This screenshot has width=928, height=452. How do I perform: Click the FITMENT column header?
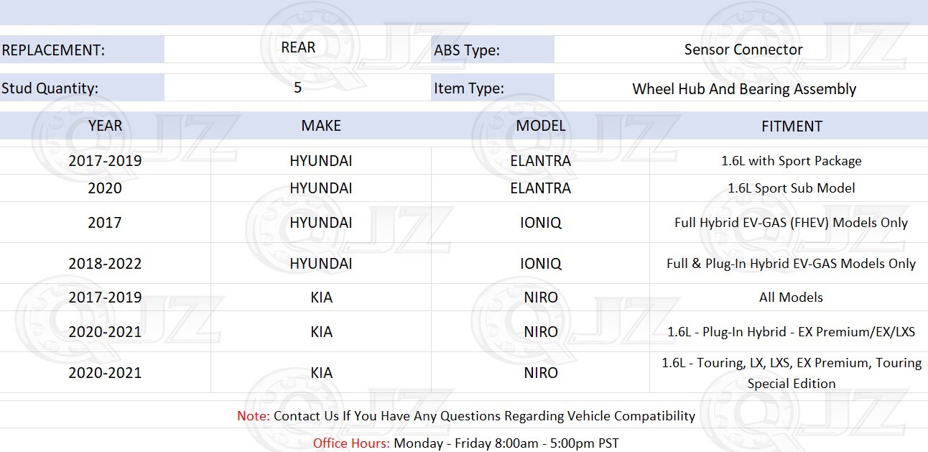pyautogui.click(x=792, y=126)
